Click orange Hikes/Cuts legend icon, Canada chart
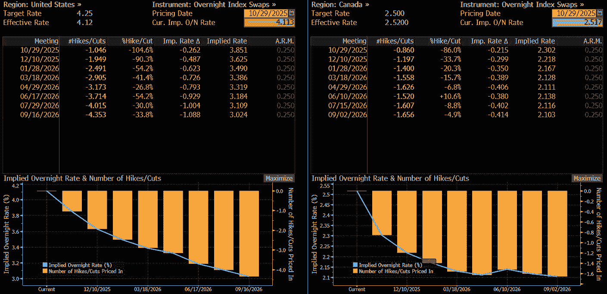This screenshot has height=294, width=607. [355, 271]
